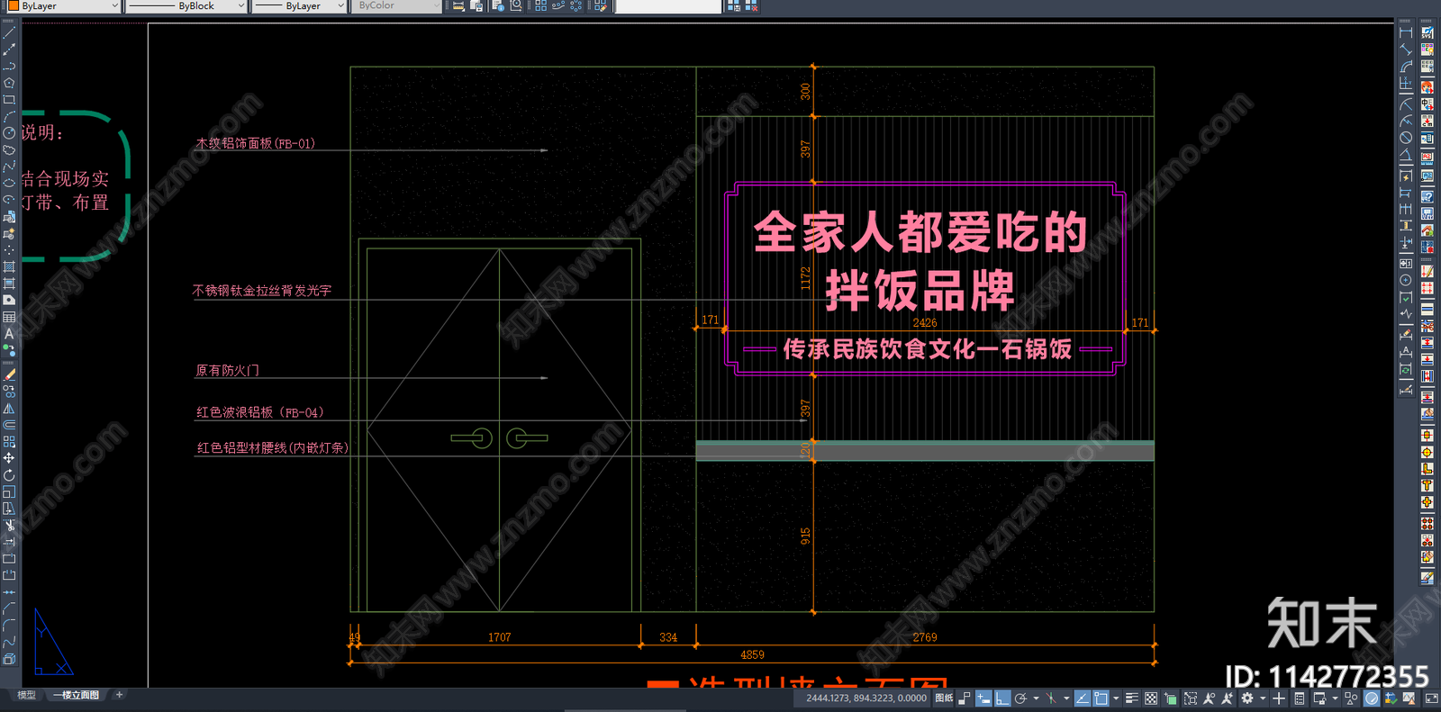The image size is (1441, 712).
Task: Toggle Transparency display in status bar
Action: click(x=1151, y=698)
